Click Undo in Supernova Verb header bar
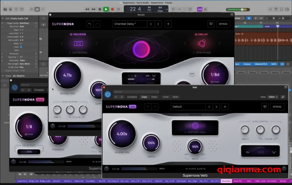292x185 pixels. click(x=166, y=97)
